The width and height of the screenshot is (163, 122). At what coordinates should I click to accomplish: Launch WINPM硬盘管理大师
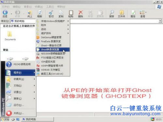pyautogui.click(x=53, y=66)
